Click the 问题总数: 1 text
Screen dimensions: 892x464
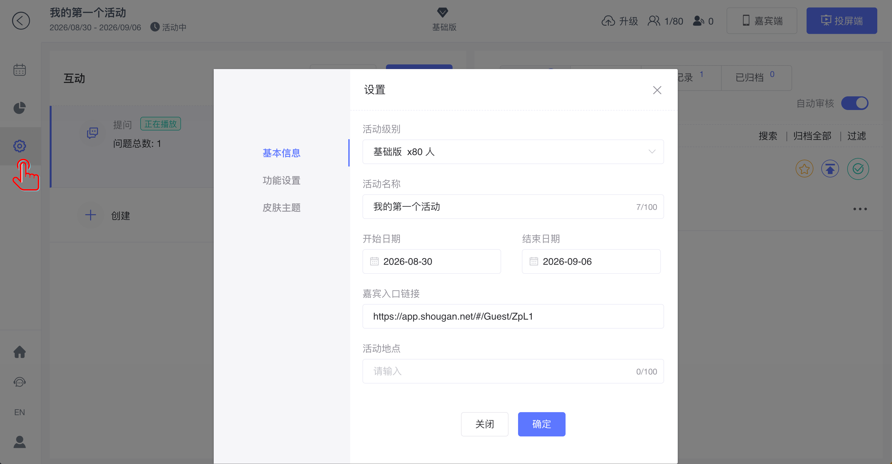tap(137, 144)
